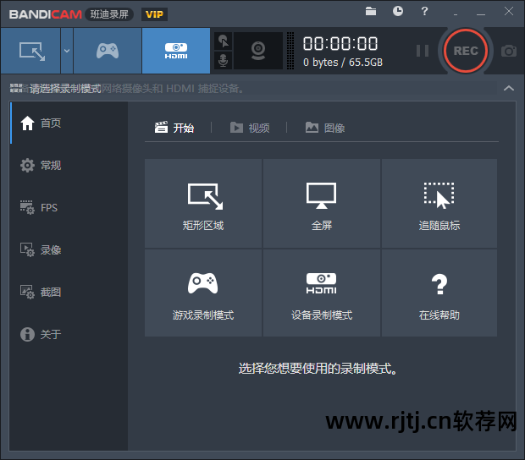Click the 00:00:00 recording timer
The height and width of the screenshot is (460, 525).
click(340, 44)
